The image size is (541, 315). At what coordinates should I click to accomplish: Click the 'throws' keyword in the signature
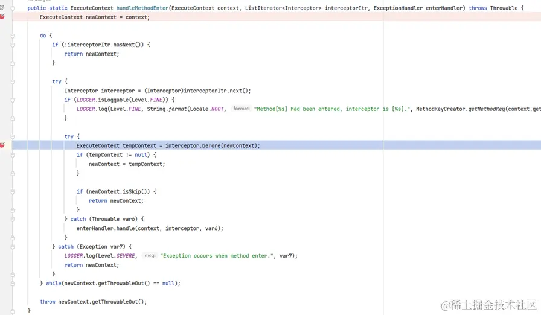click(478, 8)
